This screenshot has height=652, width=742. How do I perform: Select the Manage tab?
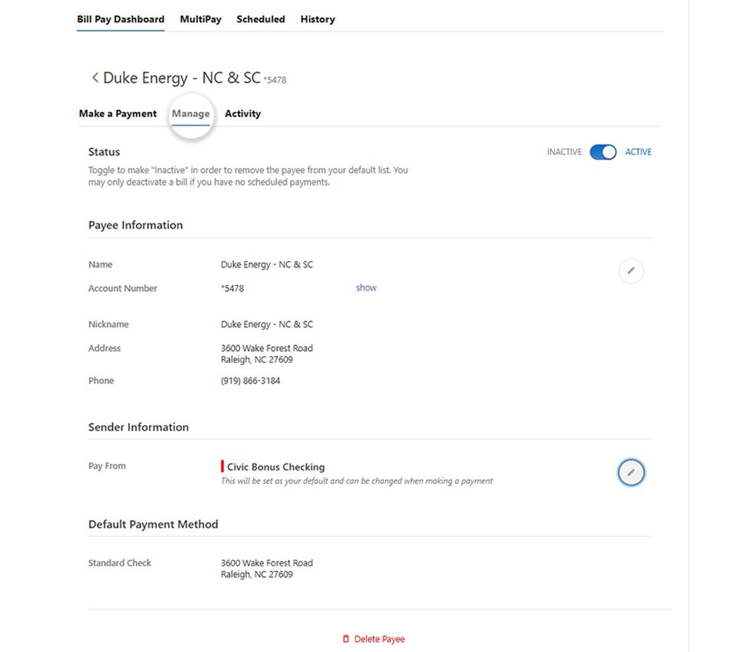click(191, 113)
